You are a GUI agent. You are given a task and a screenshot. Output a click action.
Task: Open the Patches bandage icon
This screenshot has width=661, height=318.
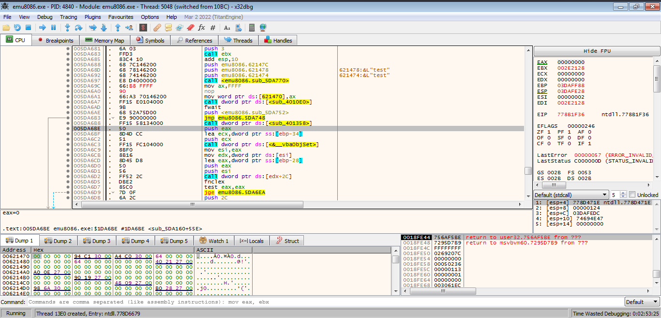pos(157,28)
